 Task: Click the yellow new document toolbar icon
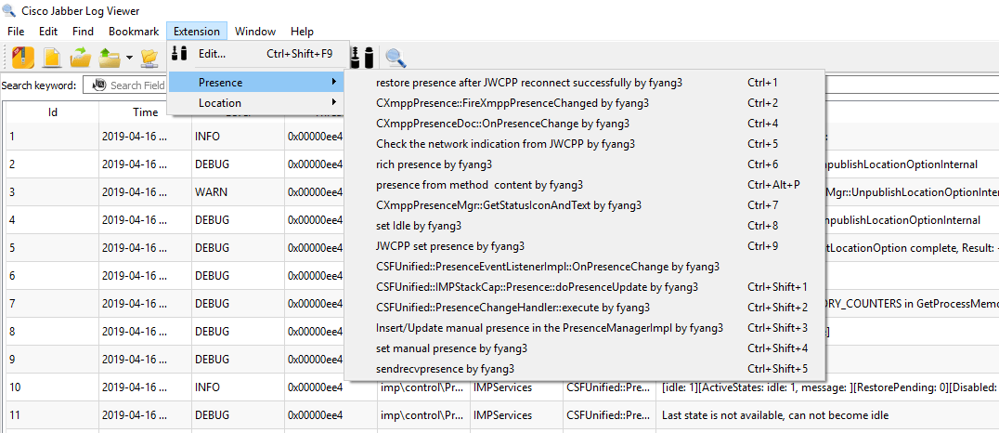[x=52, y=58]
